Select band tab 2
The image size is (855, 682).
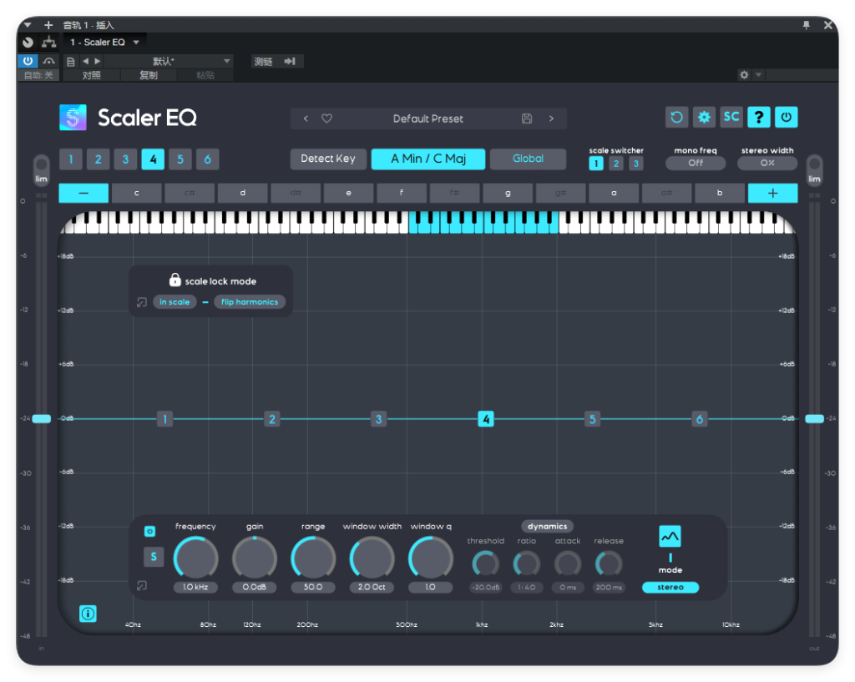click(x=99, y=159)
